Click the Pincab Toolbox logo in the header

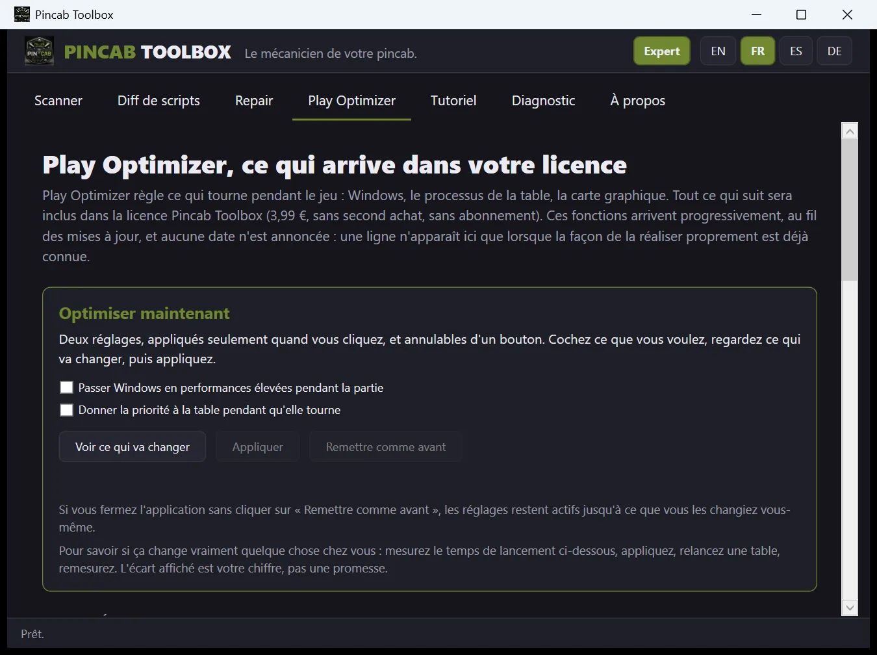click(x=39, y=51)
